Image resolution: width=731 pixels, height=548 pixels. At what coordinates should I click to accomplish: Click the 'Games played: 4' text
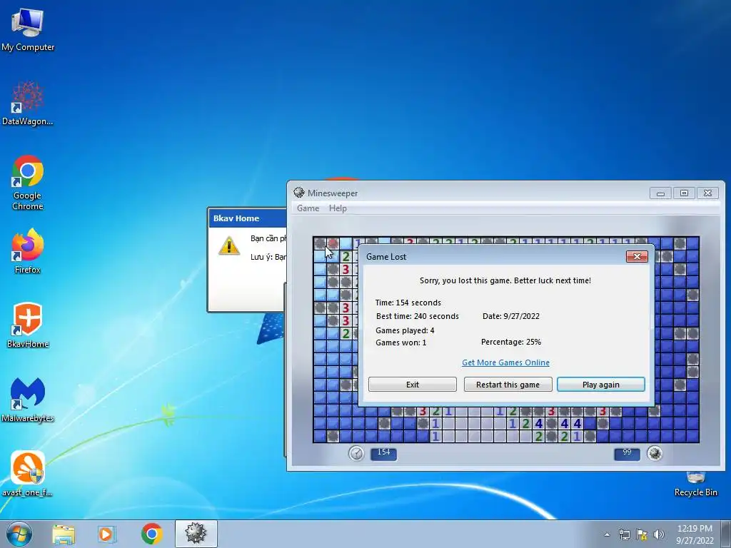coord(405,330)
